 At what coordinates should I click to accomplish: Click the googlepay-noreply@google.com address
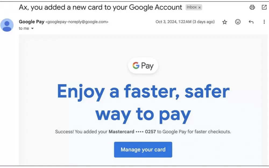pos(77,22)
